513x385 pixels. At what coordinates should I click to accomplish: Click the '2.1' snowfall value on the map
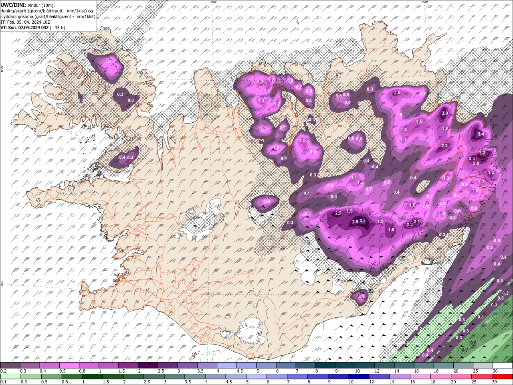point(416,221)
